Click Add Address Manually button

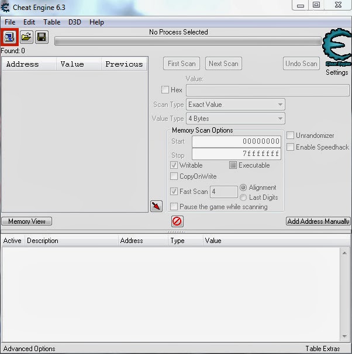pyautogui.click(x=318, y=221)
